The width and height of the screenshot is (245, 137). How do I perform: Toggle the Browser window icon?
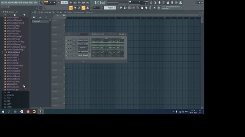pos(138,8)
